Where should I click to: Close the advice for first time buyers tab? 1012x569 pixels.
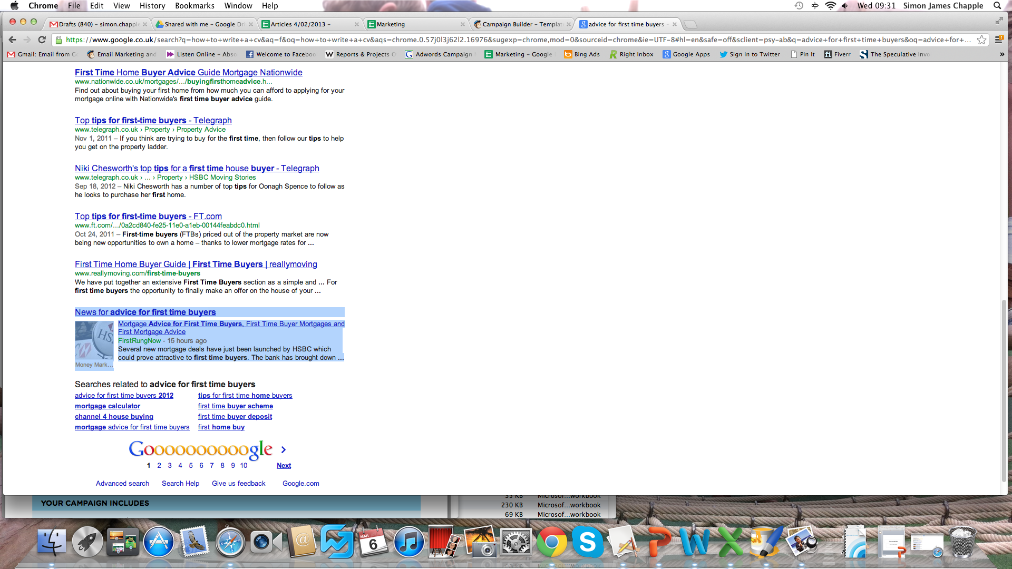click(674, 24)
